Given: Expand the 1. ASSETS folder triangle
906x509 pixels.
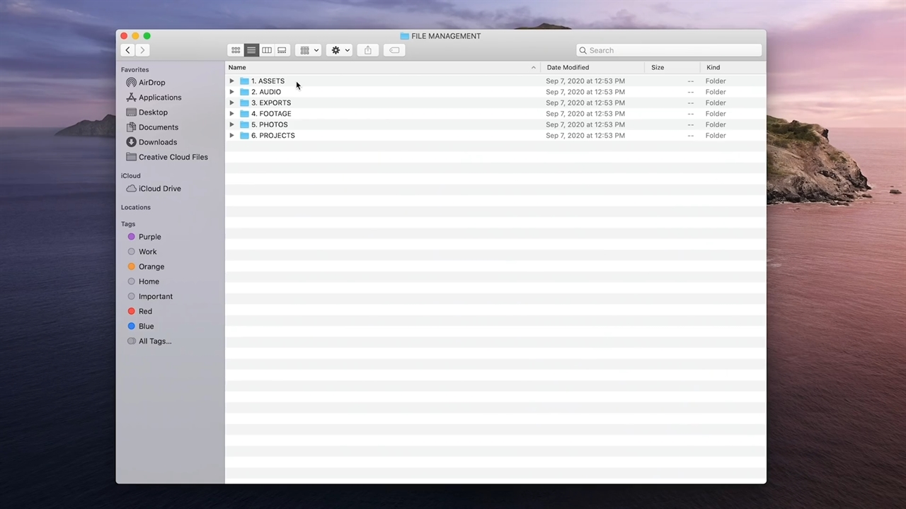Looking at the screenshot, I should click(231, 81).
